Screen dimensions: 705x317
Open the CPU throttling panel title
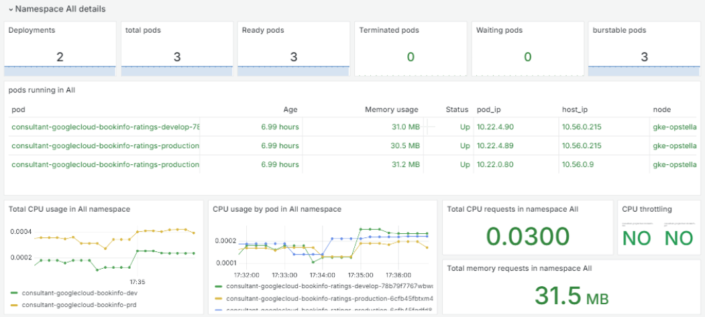(647, 209)
